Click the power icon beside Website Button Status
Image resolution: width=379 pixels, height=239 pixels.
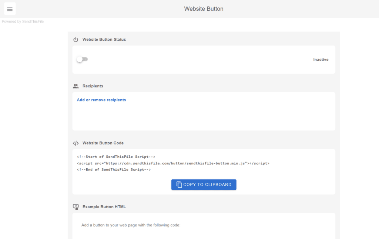coord(76,39)
